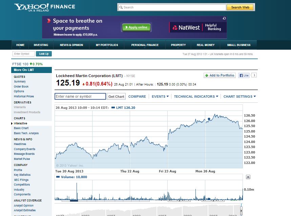291x216 pixels.
Task: Click the Look Up button
Action: (x=44, y=54)
